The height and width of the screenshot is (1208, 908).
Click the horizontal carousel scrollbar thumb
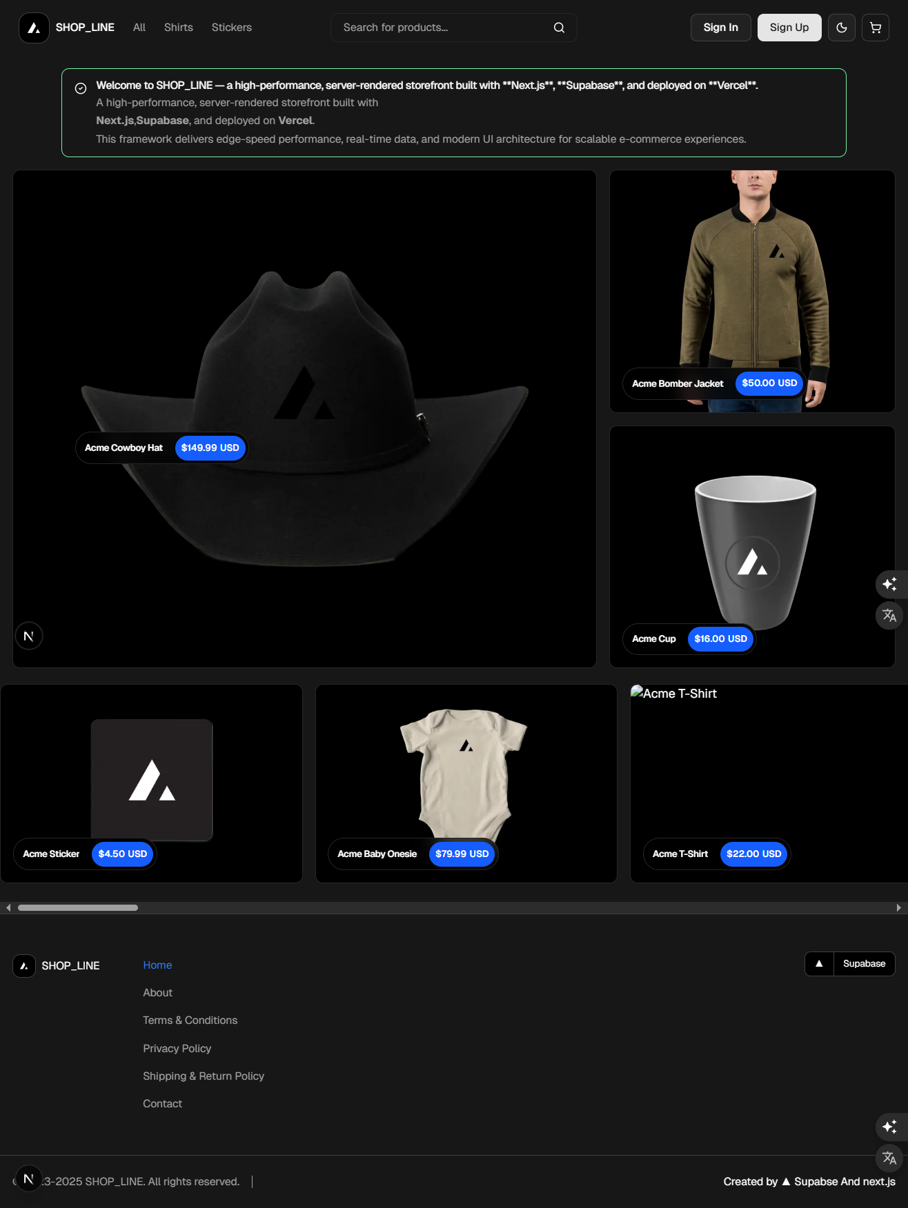point(78,907)
